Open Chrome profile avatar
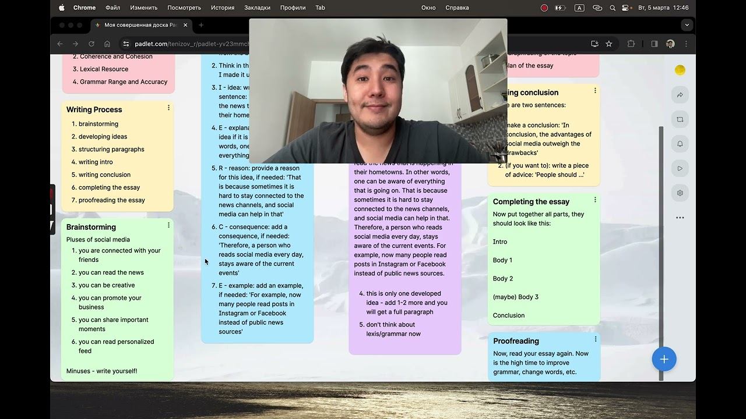Image resolution: width=746 pixels, height=419 pixels. click(x=670, y=44)
